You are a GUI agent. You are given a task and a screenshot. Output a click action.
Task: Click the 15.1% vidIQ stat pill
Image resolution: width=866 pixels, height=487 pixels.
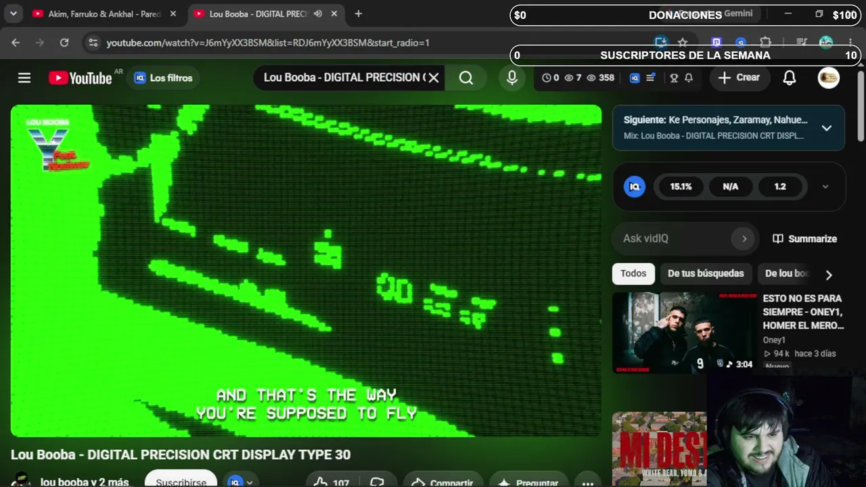click(681, 187)
